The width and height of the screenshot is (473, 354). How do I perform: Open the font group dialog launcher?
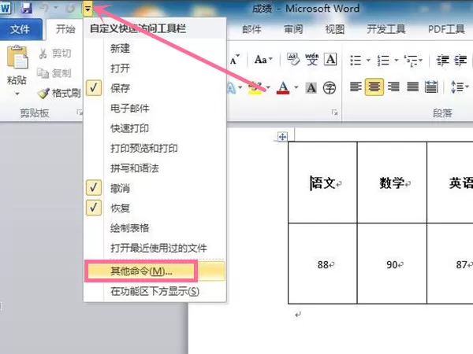334,112
